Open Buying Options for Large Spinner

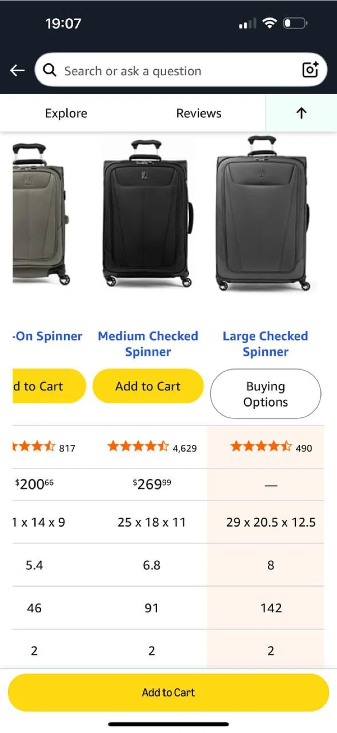(x=265, y=394)
